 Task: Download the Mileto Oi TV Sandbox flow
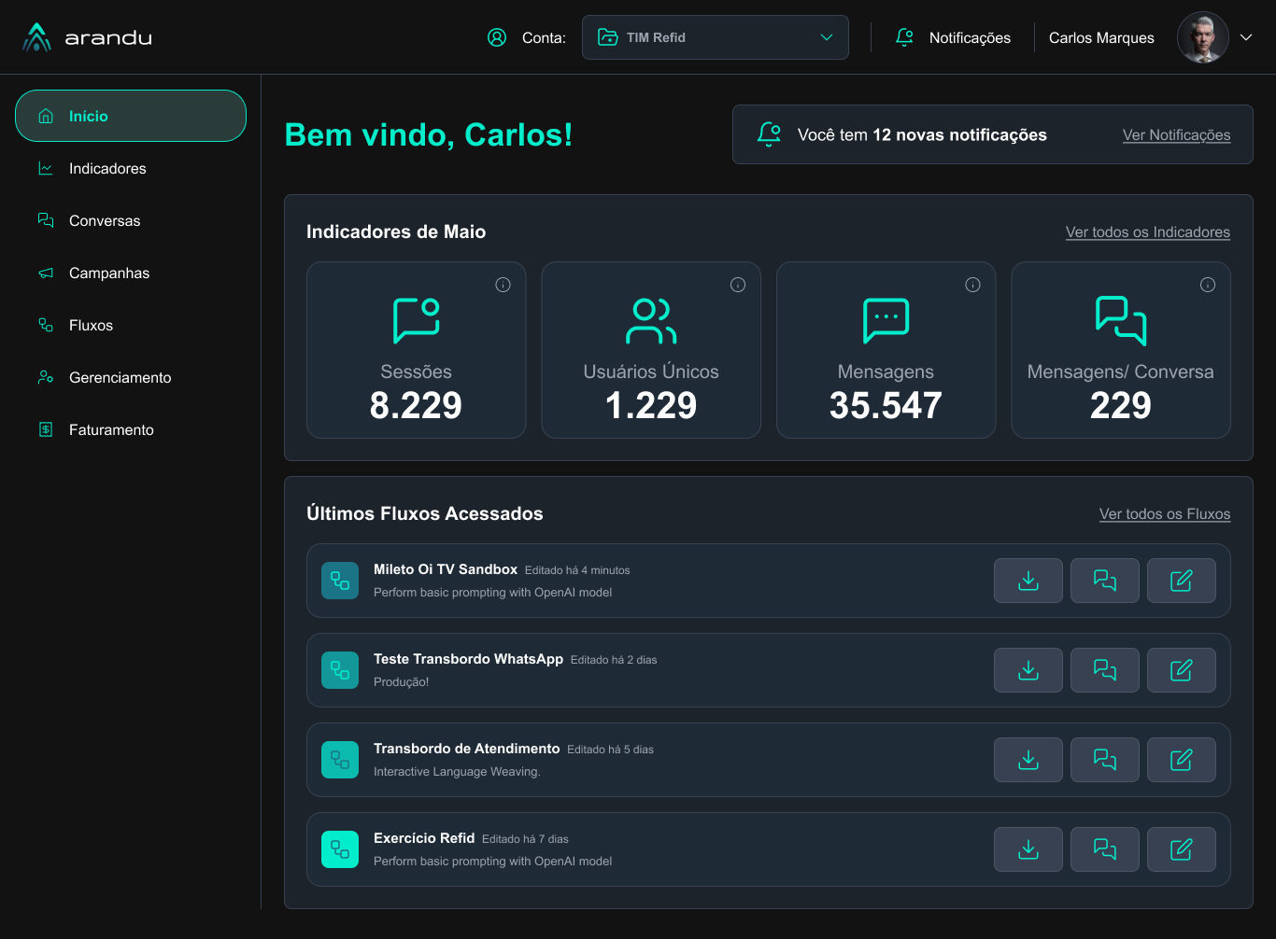point(1028,581)
